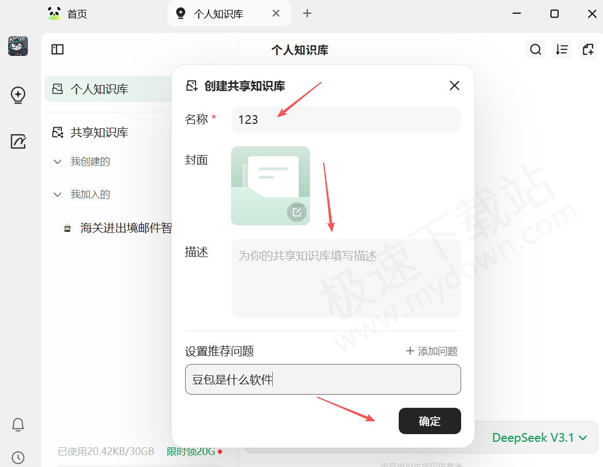
Task: Expand the 我创建的 section
Action: [x=58, y=162]
